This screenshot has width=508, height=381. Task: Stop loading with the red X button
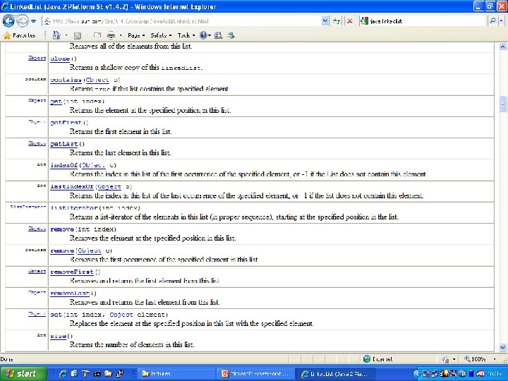click(349, 21)
